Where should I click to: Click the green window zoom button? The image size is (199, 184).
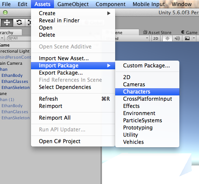click(5, 12)
